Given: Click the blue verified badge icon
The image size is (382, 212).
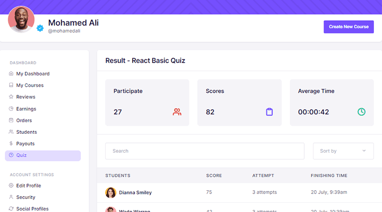Looking at the screenshot, I should [x=41, y=28].
